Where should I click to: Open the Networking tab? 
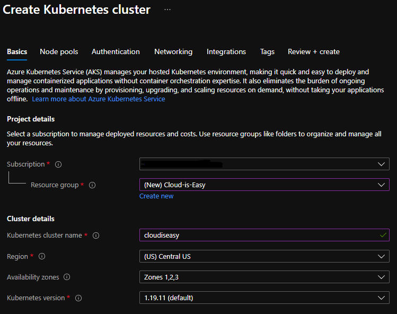click(x=173, y=51)
